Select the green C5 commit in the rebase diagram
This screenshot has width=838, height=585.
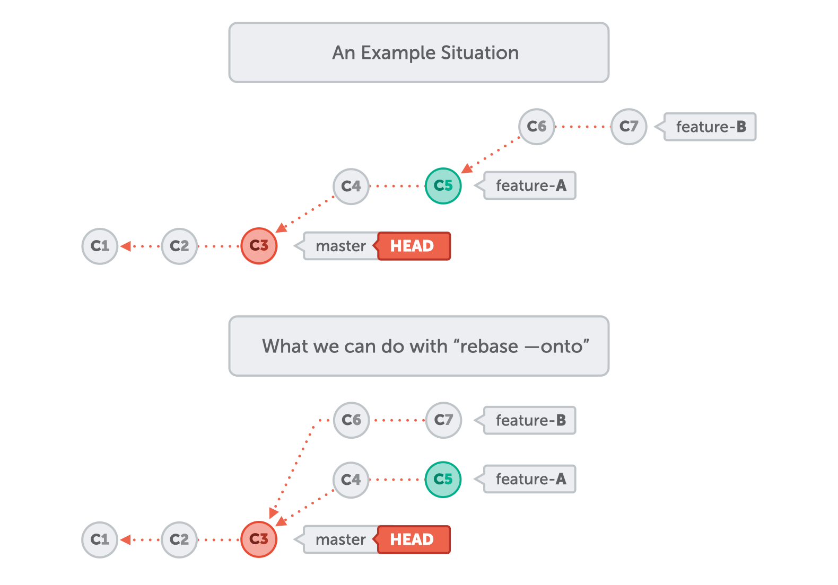(x=443, y=480)
